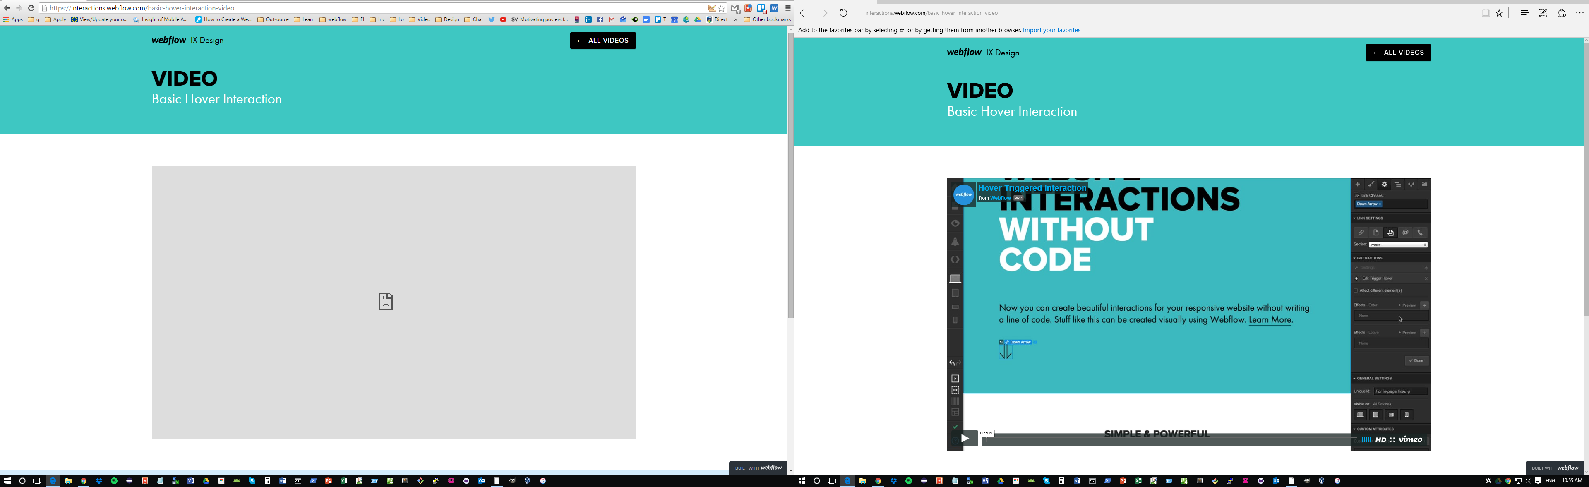Open the webflow bookmarks folder
The height and width of the screenshot is (487, 1589).
pos(333,20)
